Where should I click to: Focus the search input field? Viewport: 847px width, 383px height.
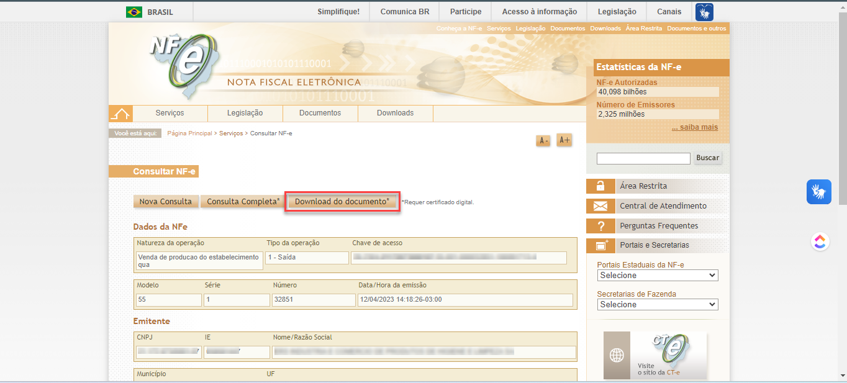643,158
